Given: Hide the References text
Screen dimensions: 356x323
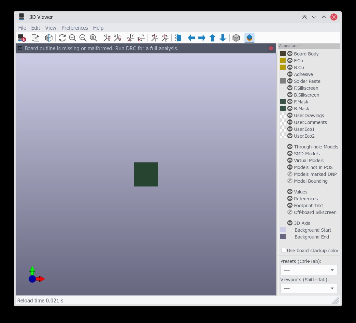Looking at the screenshot, I should (x=290, y=198).
